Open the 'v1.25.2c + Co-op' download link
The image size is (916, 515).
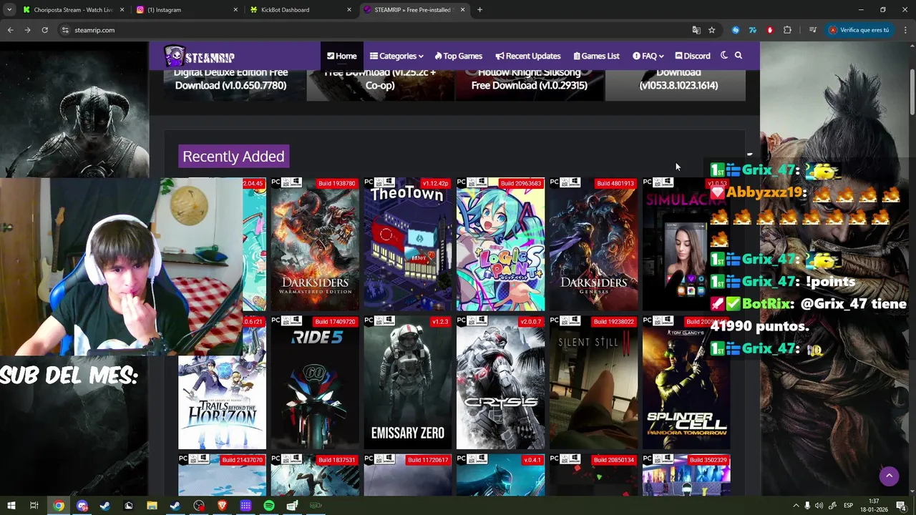tap(380, 79)
